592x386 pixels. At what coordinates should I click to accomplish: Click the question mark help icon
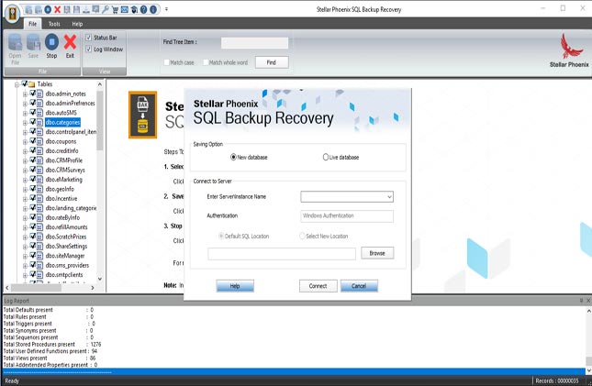pyautogui.click(x=143, y=9)
